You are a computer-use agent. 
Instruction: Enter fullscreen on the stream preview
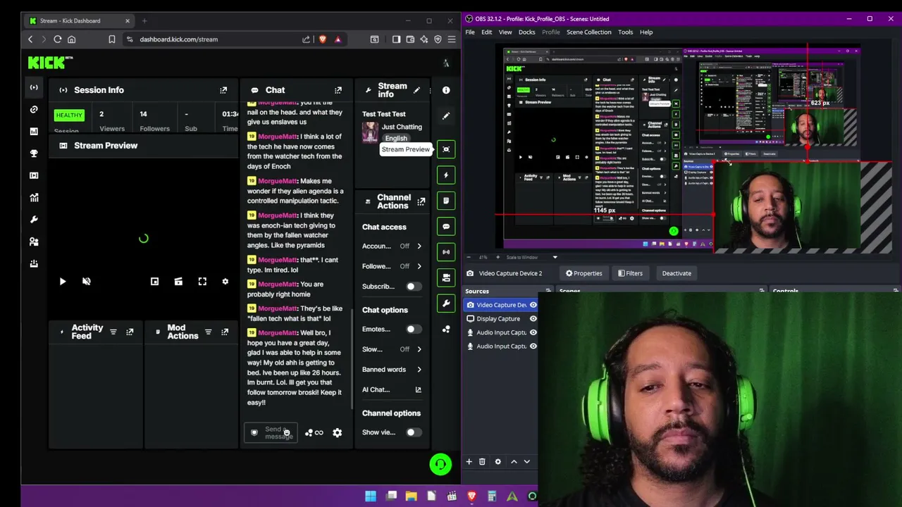[202, 282]
